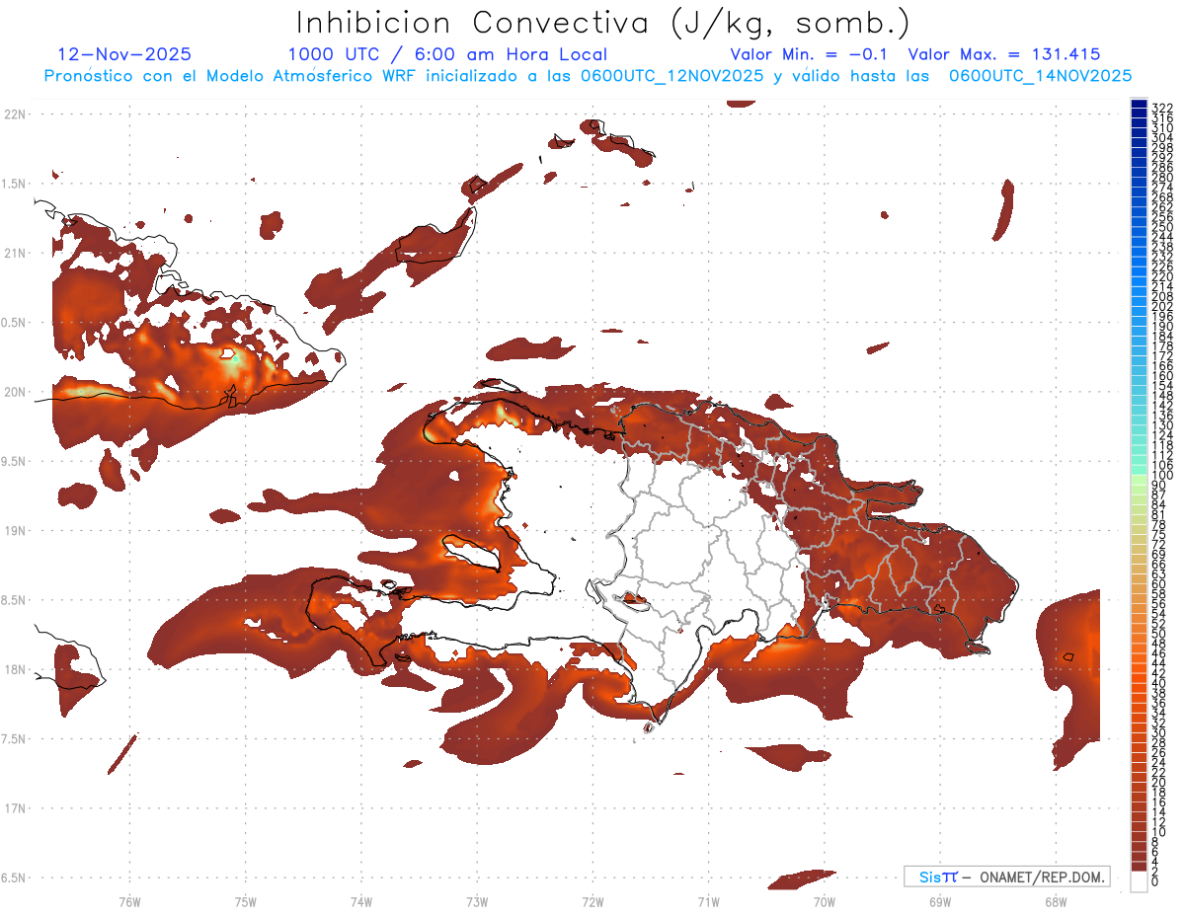Click the clipped "0.5N" latitude label

pyautogui.click(x=13, y=323)
